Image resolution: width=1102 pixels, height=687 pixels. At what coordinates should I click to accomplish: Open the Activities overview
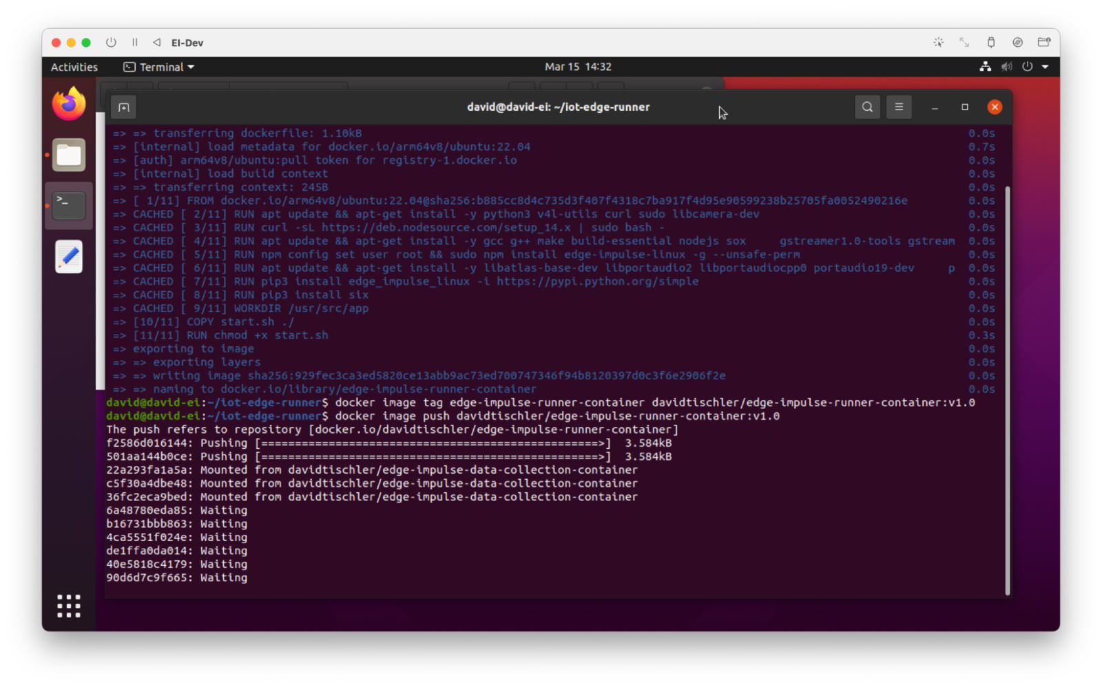click(74, 67)
